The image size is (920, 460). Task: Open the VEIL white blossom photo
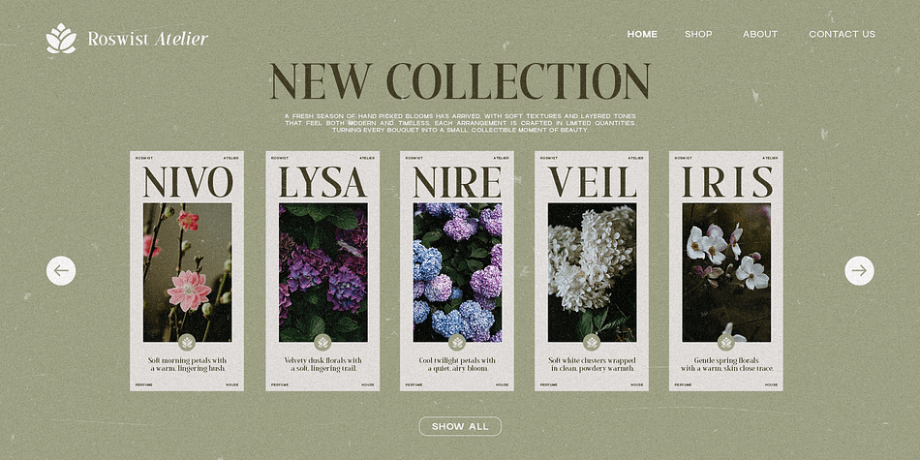click(592, 272)
